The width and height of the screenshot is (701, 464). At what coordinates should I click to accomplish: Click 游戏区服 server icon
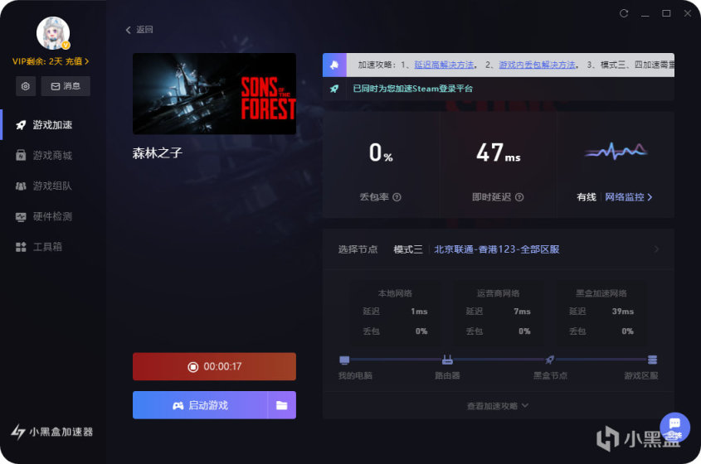point(653,360)
